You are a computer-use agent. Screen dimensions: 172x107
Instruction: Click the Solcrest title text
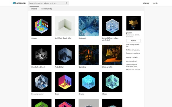[x=82, y=38]
